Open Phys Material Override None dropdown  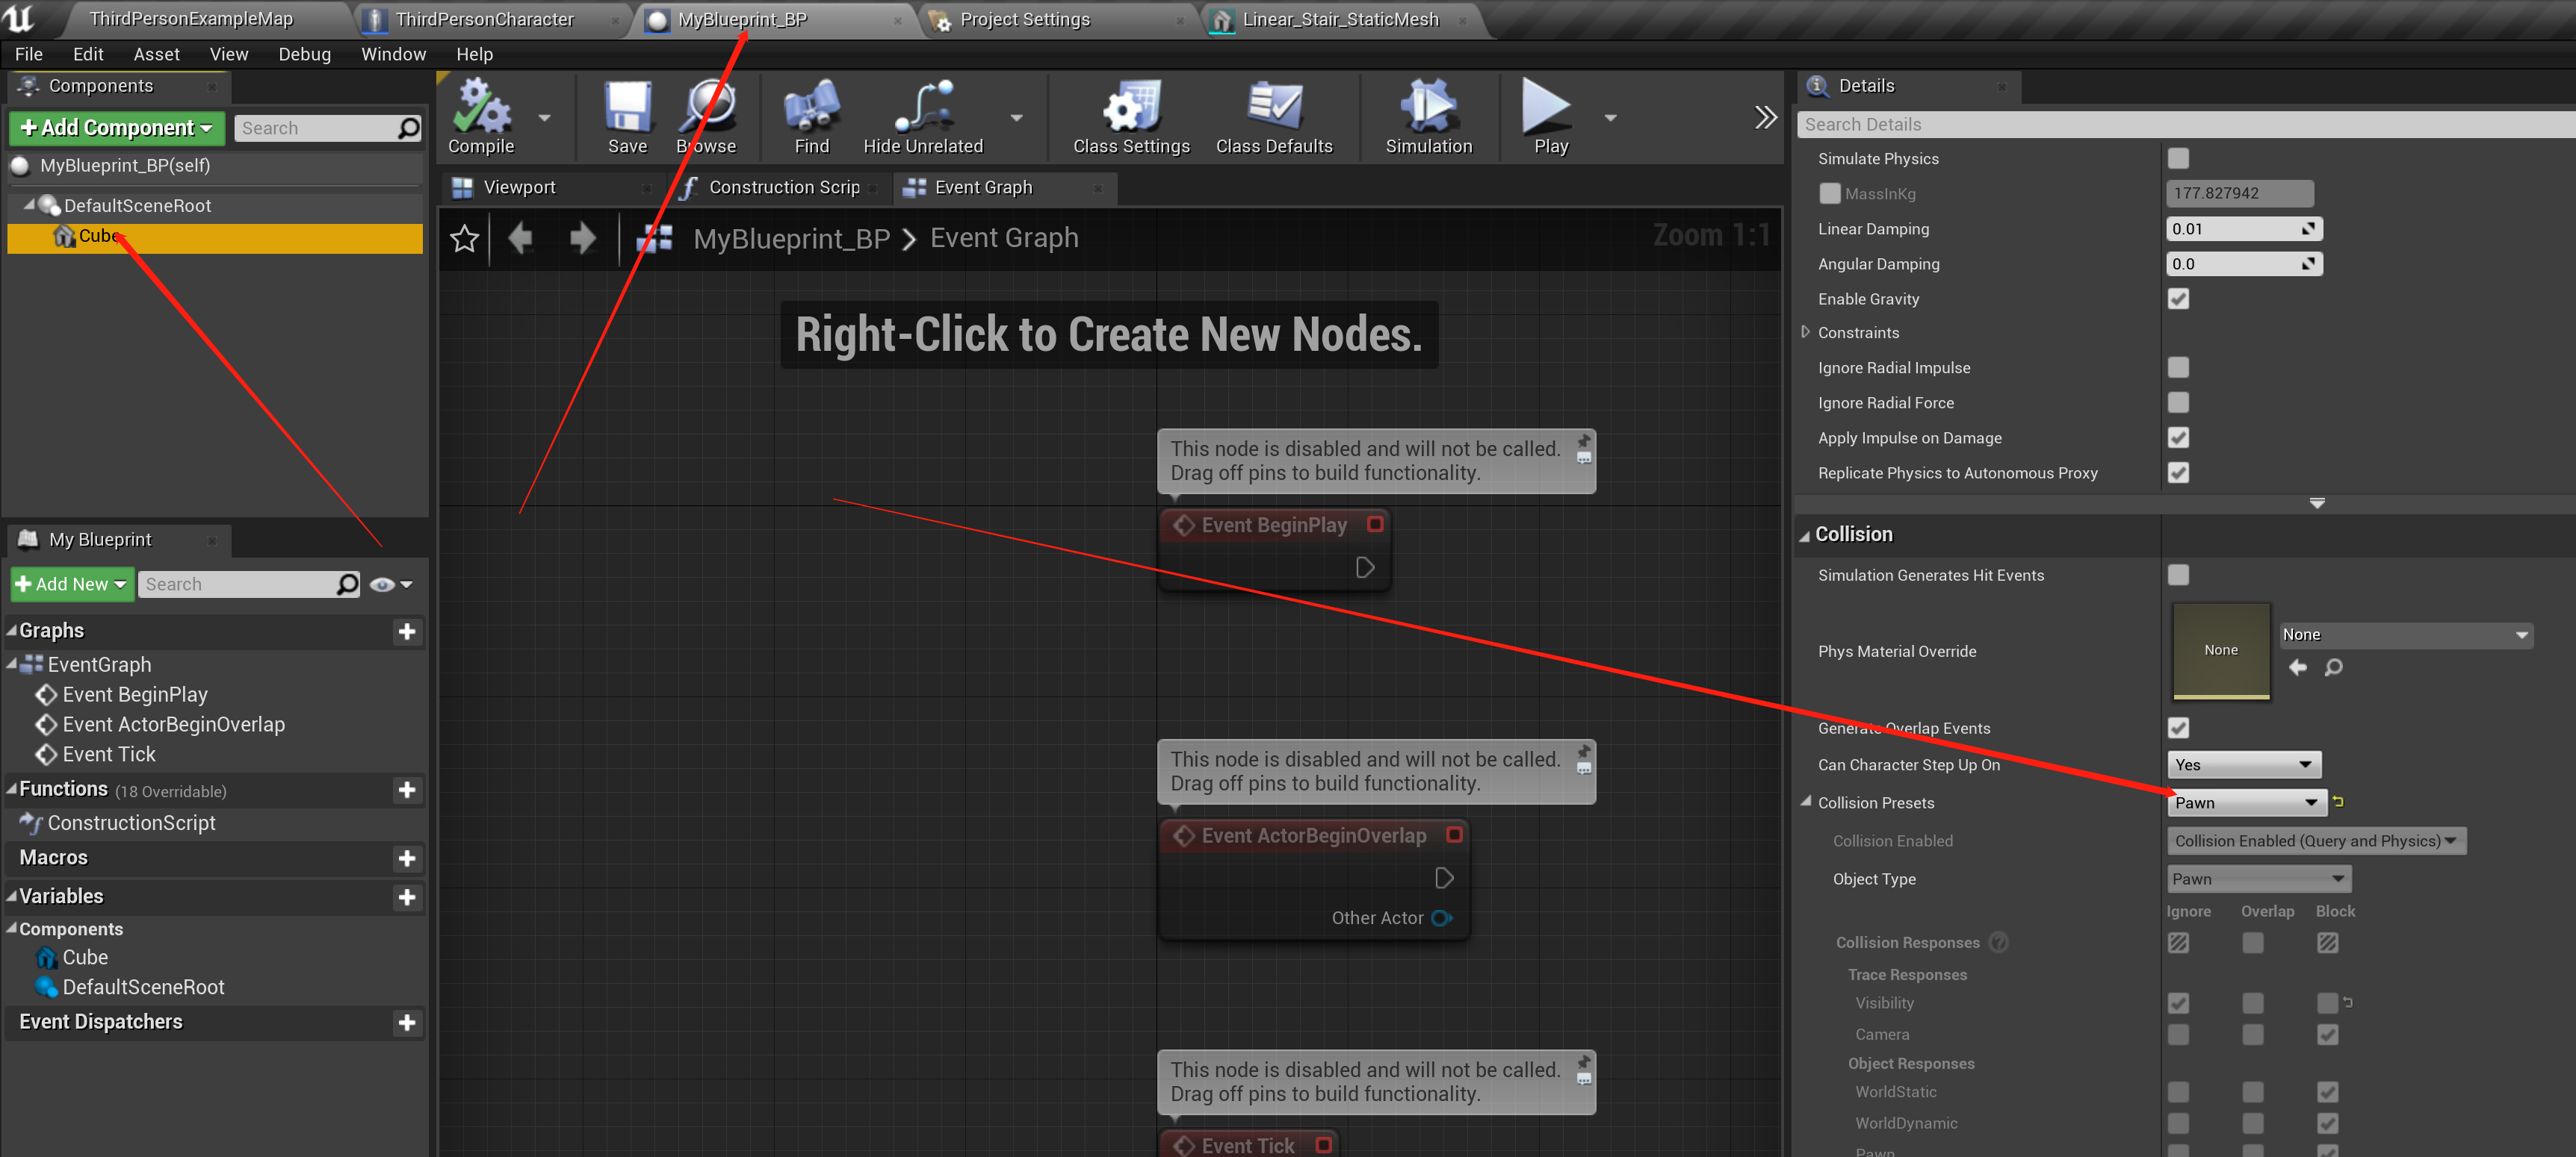(x=2404, y=634)
